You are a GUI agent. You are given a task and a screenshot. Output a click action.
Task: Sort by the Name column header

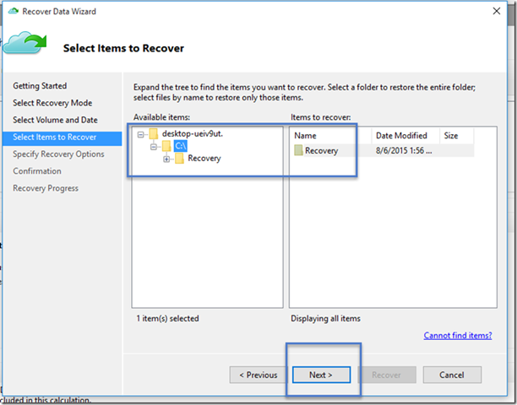tap(306, 135)
